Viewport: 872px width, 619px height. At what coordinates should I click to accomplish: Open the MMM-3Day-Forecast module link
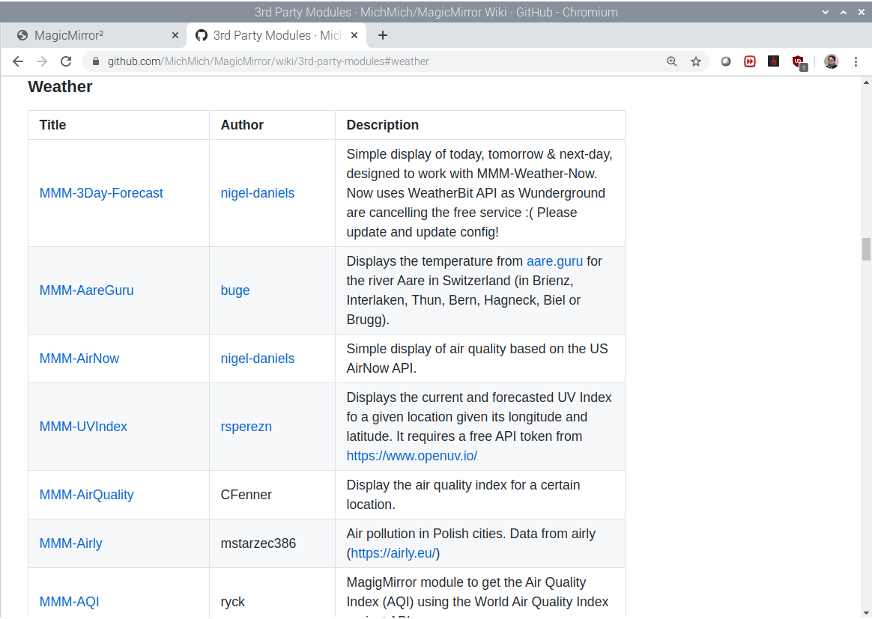point(101,193)
